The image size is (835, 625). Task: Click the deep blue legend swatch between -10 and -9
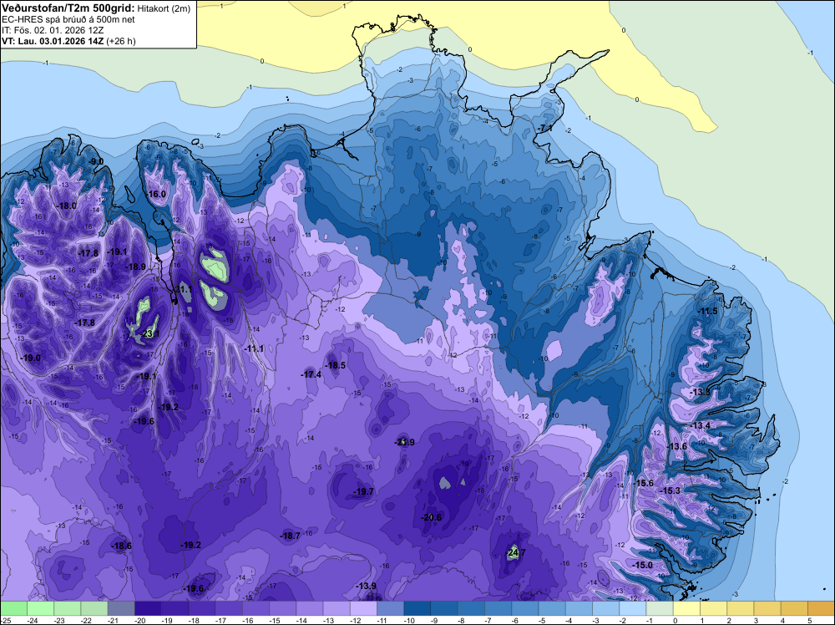point(417,608)
